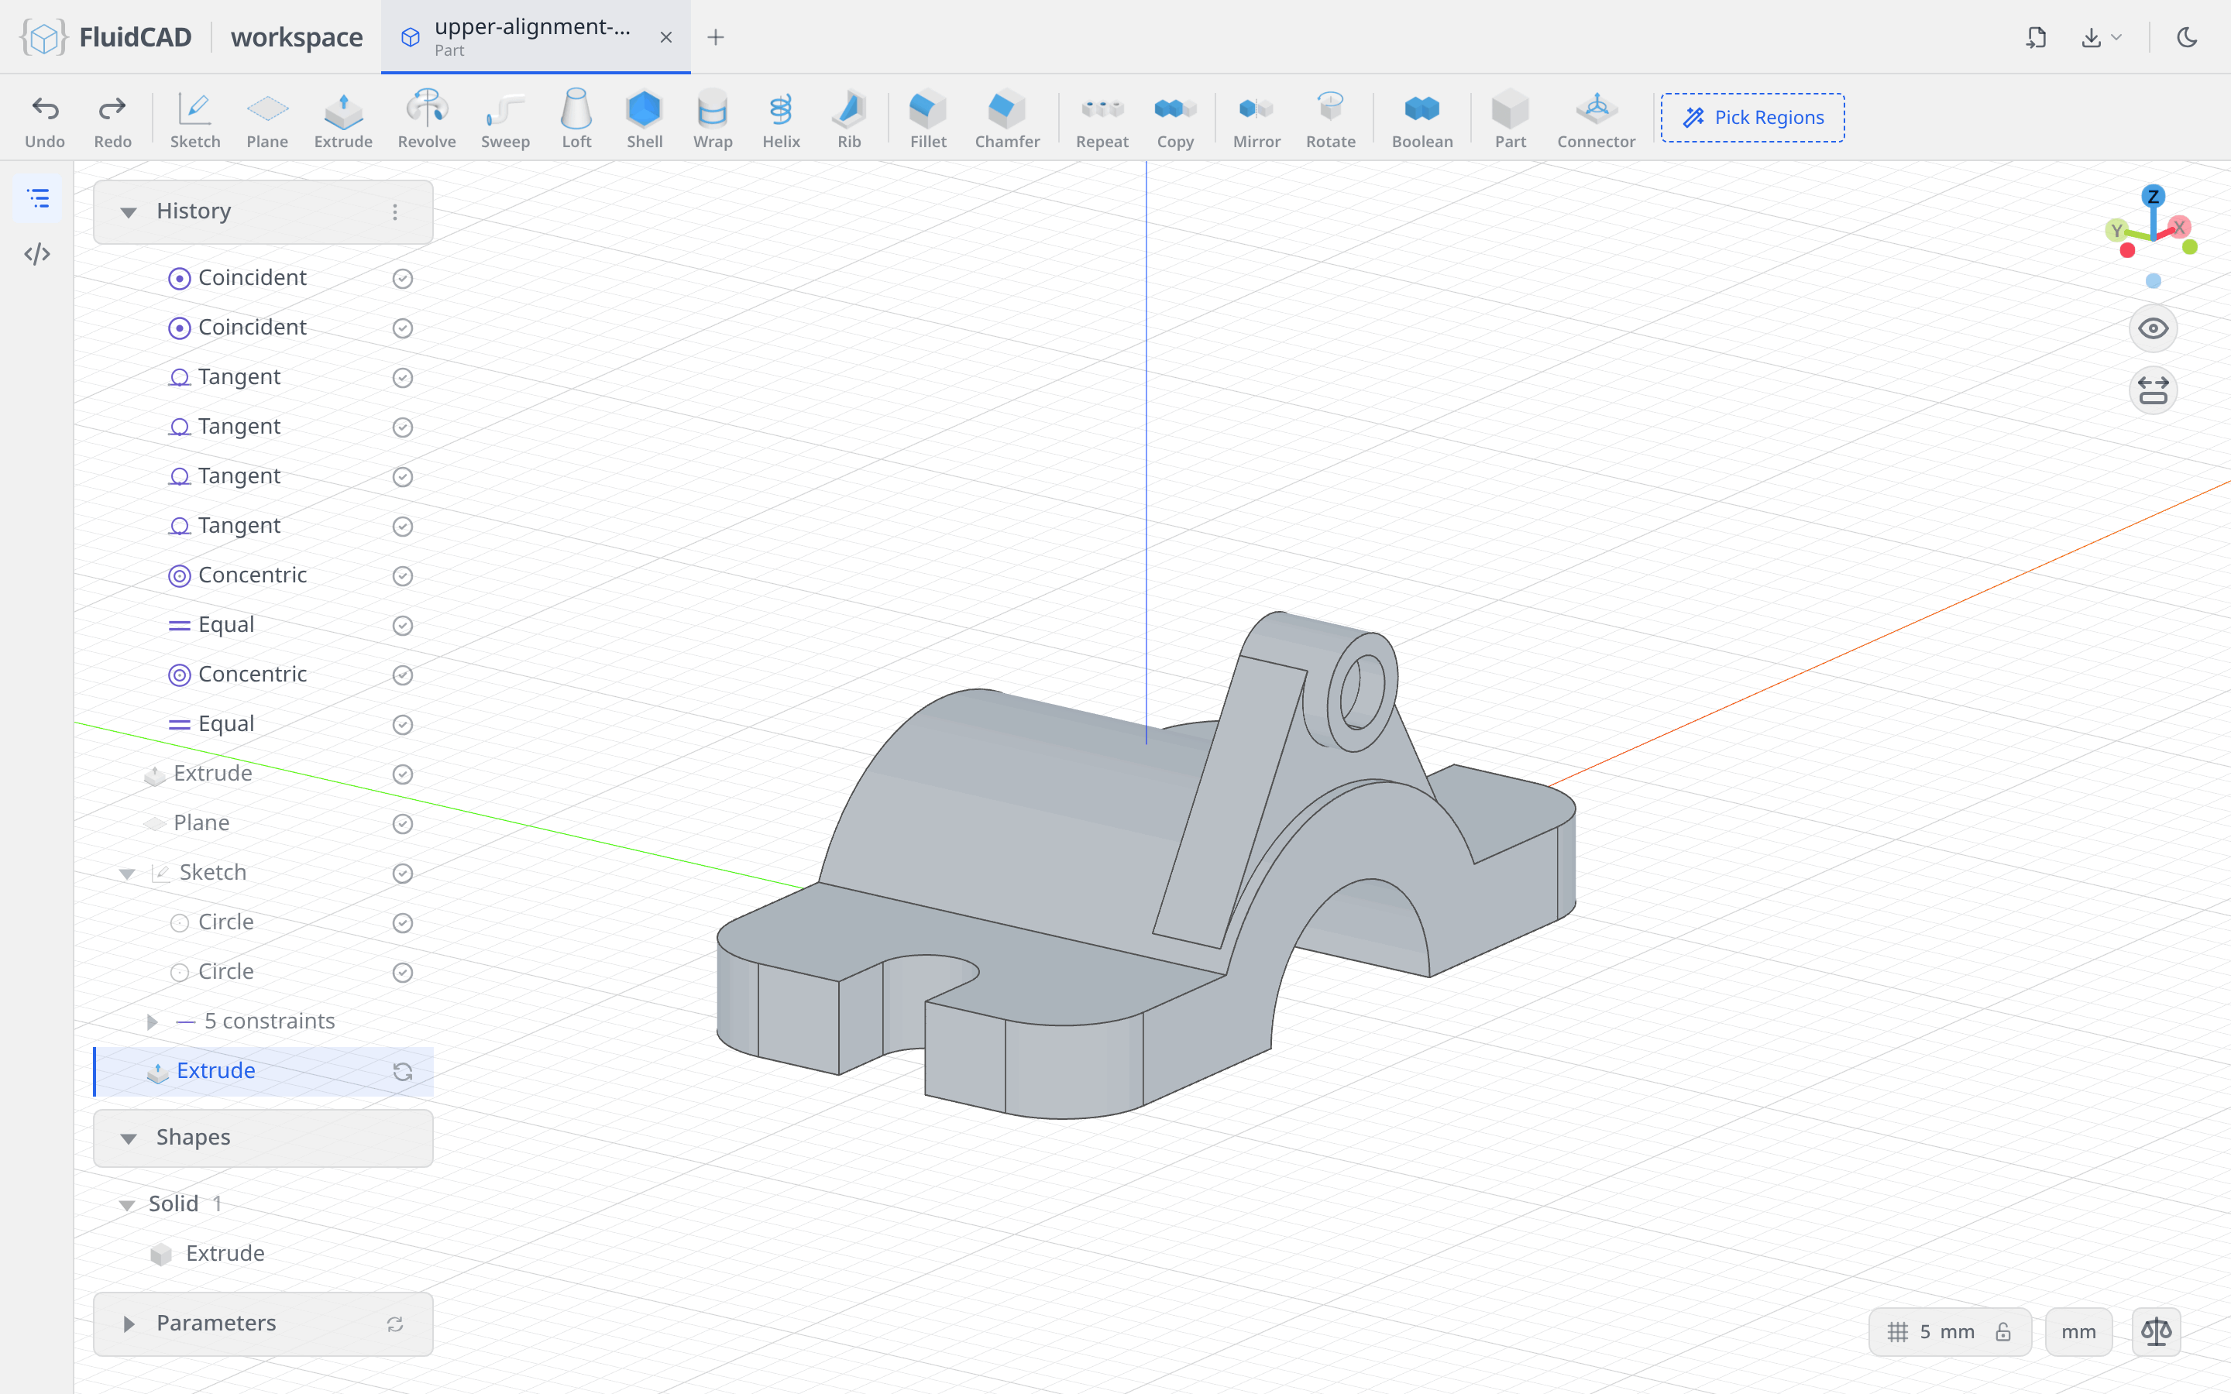
Task: Click the Extrude tool in toolbar
Action: tap(343, 119)
